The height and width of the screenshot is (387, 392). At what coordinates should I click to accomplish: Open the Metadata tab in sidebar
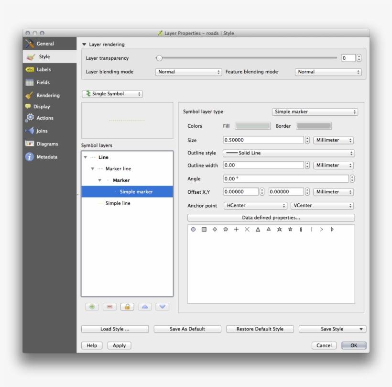pos(46,157)
